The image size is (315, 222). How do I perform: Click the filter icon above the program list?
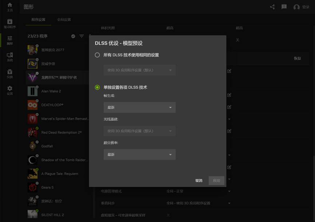point(82,36)
